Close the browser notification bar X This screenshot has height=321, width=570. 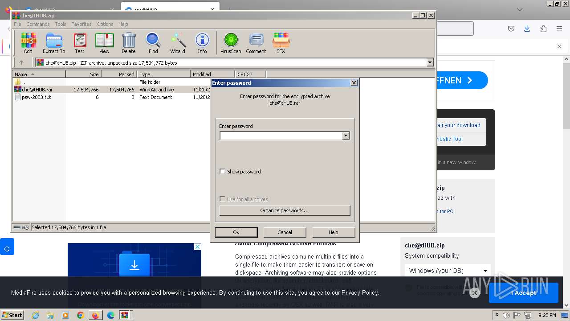[559, 46]
